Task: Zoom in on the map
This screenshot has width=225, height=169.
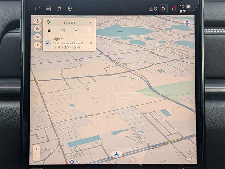Action: pyautogui.click(x=37, y=149)
